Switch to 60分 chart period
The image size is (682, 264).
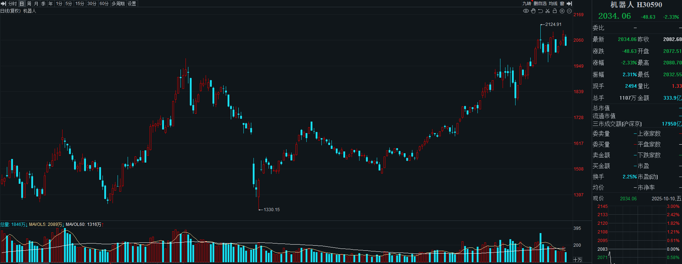point(104,4)
